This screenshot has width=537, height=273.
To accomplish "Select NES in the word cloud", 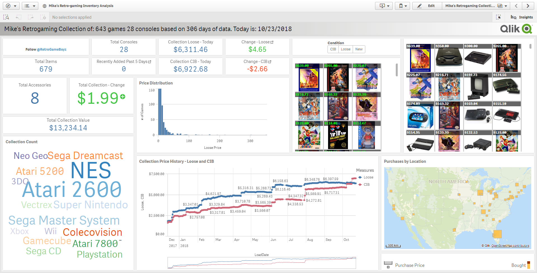I will [x=91, y=170].
